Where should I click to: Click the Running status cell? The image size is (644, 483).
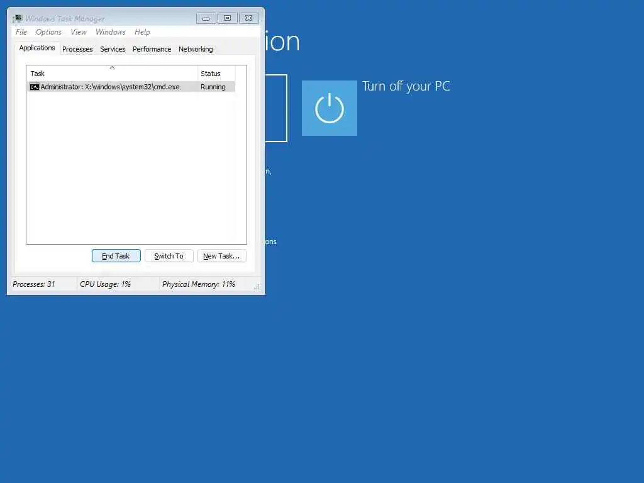click(x=213, y=87)
